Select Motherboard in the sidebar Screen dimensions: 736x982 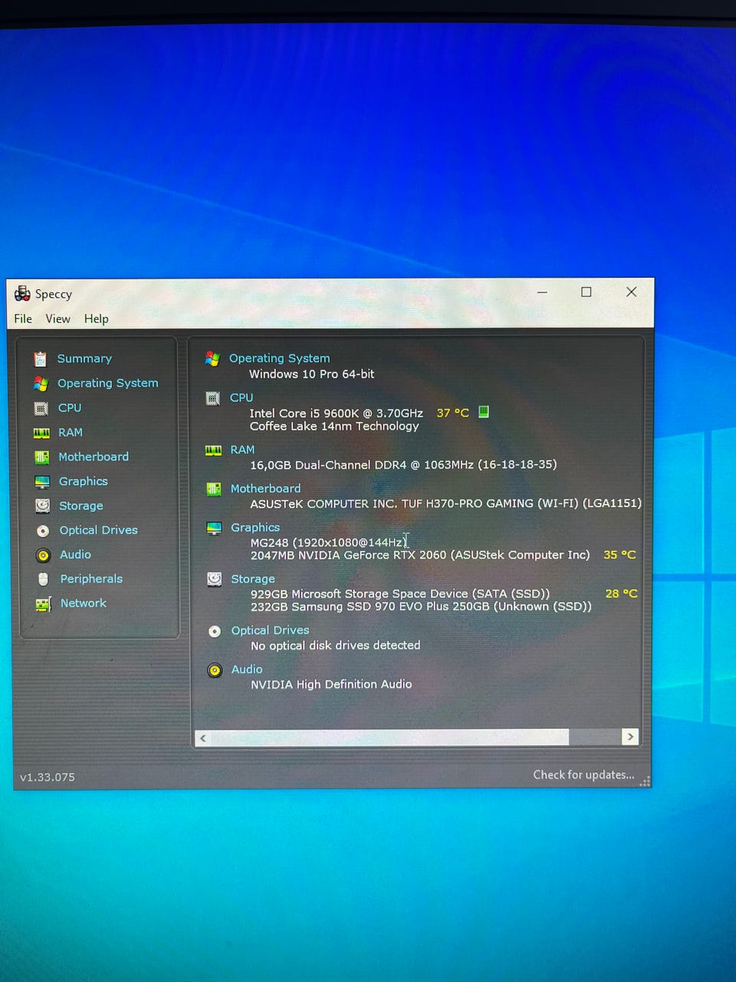pyautogui.click(x=94, y=457)
